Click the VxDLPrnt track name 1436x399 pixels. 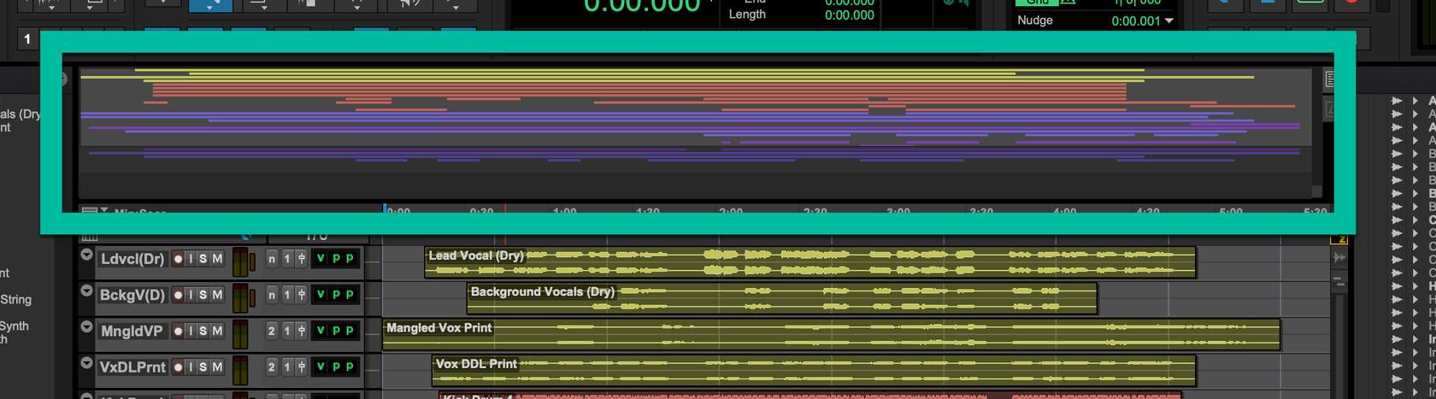pos(132,367)
